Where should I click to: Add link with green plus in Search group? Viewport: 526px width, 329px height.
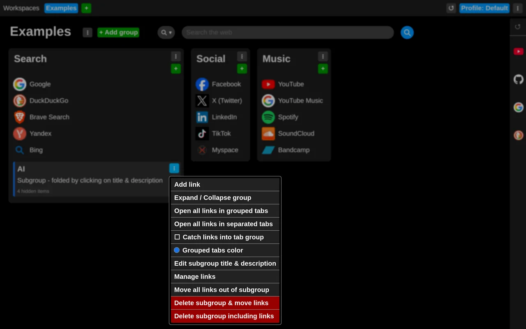pyautogui.click(x=176, y=69)
